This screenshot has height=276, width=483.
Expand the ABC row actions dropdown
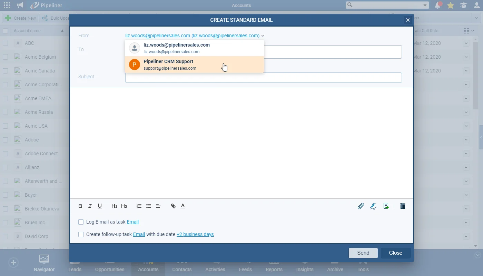coord(466,43)
